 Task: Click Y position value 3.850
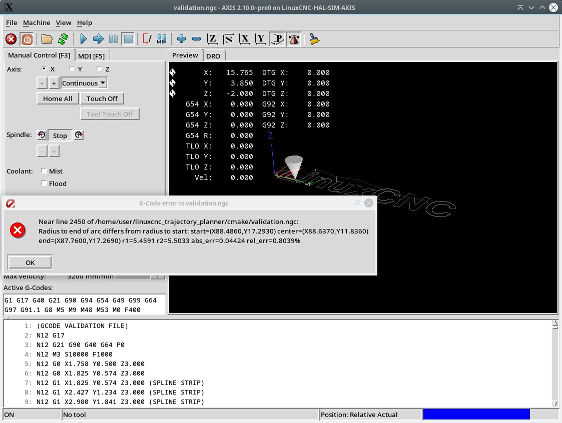tap(242, 82)
